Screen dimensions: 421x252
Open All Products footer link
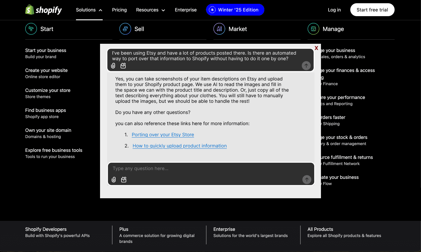pos(344,232)
